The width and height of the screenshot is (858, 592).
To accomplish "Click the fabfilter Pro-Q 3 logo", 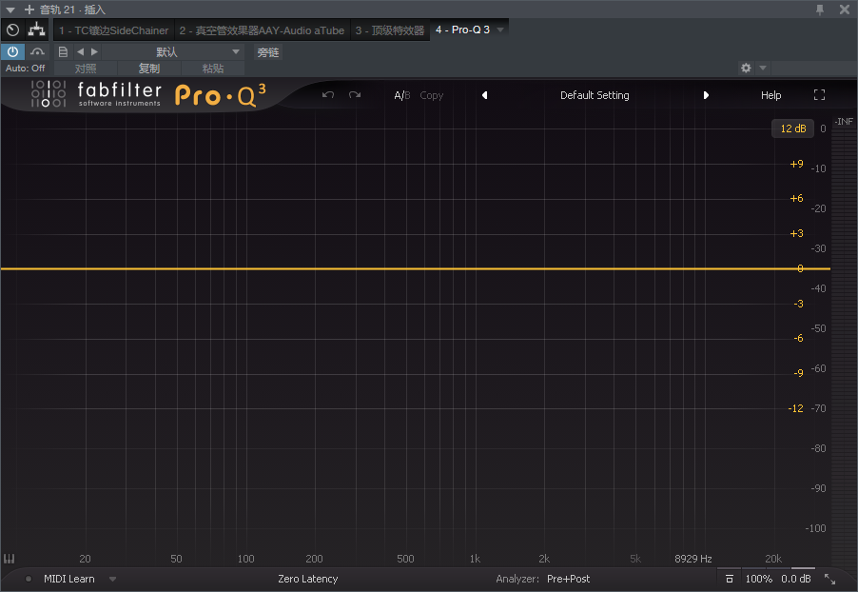I will coord(147,95).
